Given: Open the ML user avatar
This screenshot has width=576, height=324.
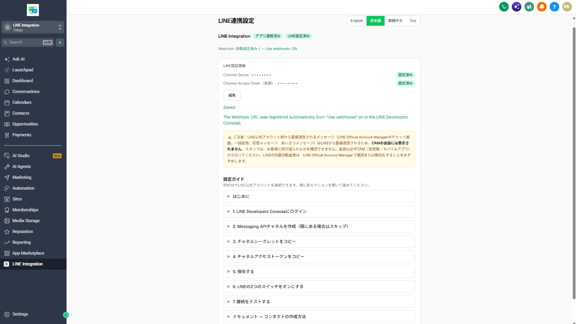Looking at the screenshot, I should point(567,6).
